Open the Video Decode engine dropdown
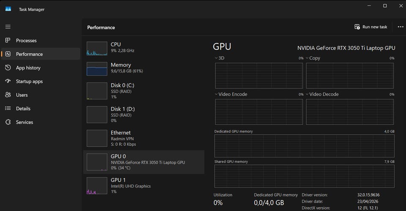406x211 pixels. pyautogui.click(x=307, y=94)
